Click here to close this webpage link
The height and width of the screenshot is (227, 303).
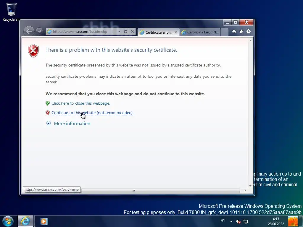pos(81,103)
